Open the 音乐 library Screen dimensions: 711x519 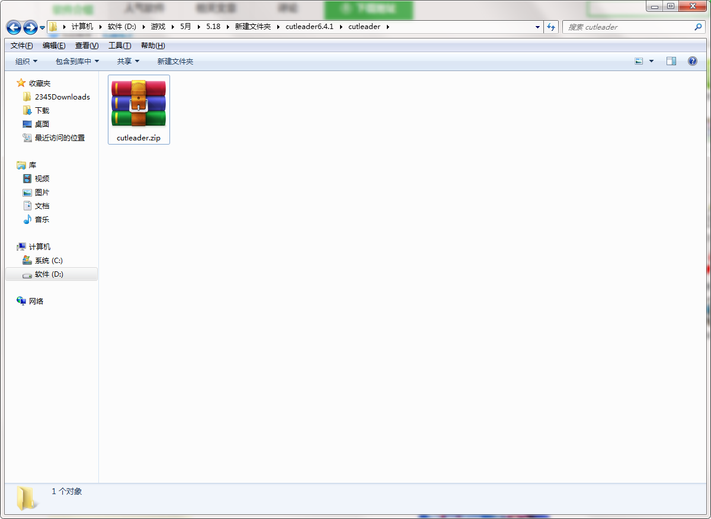point(42,219)
